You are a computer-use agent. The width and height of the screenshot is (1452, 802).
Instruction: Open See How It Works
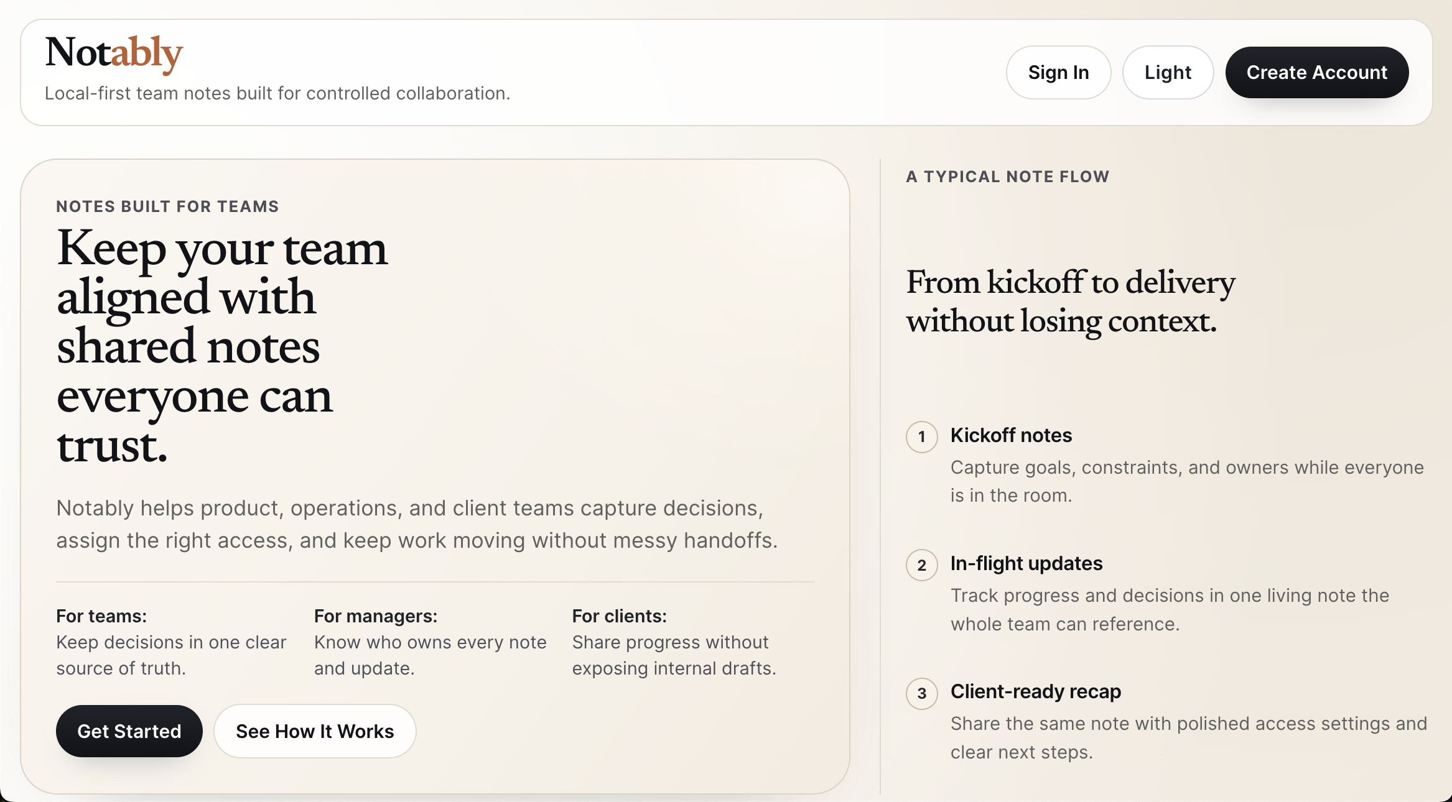click(315, 731)
